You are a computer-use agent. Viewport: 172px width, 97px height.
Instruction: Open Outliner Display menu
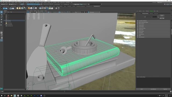5,12
